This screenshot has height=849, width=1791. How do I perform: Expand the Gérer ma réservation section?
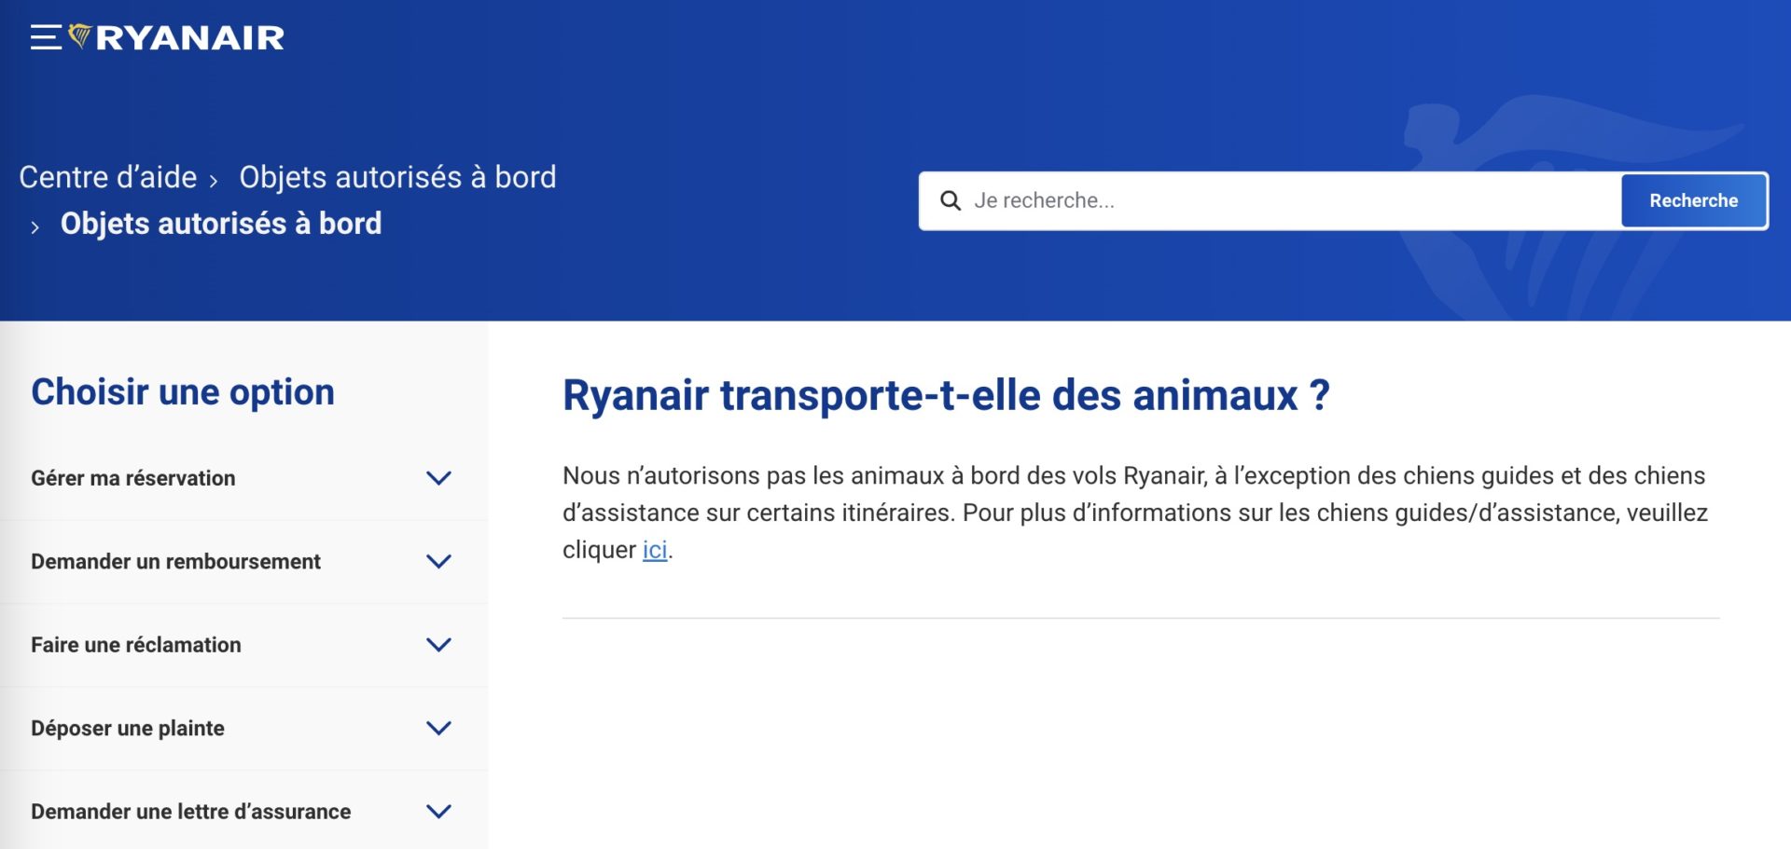(132, 478)
